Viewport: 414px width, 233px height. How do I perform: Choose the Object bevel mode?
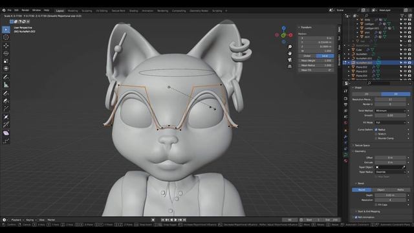click(381, 190)
